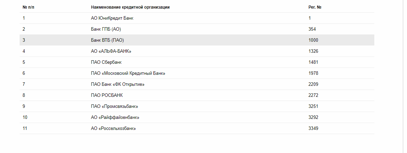This screenshot has height=153, width=407.
Task: Click the Наименование кредитной организации column header
Action: coord(130,7)
